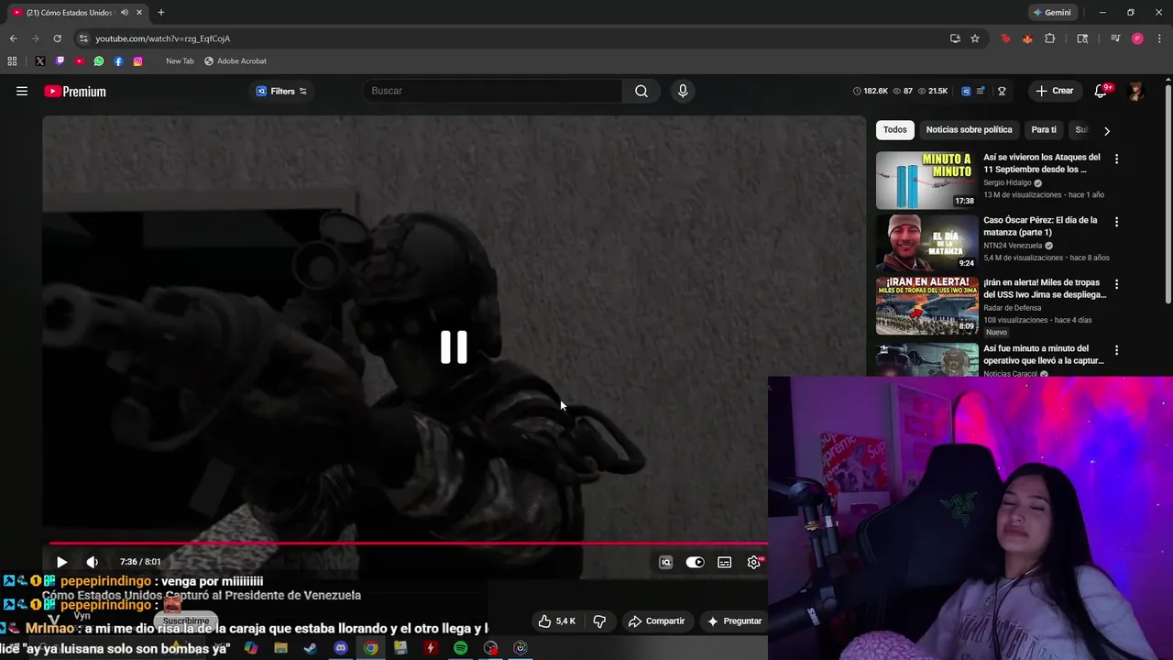The image size is (1173, 660).
Task: Click the large pause overlay on video
Action: (454, 347)
